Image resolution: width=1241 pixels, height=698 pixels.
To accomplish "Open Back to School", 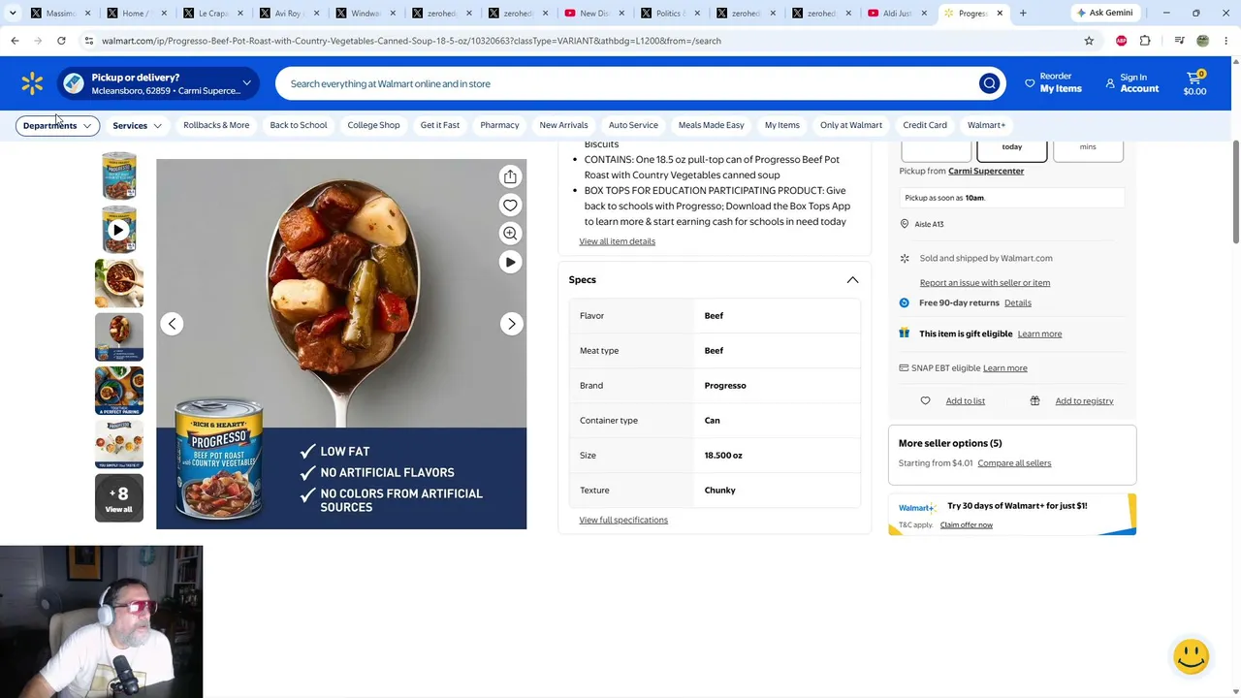I will point(299,125).
